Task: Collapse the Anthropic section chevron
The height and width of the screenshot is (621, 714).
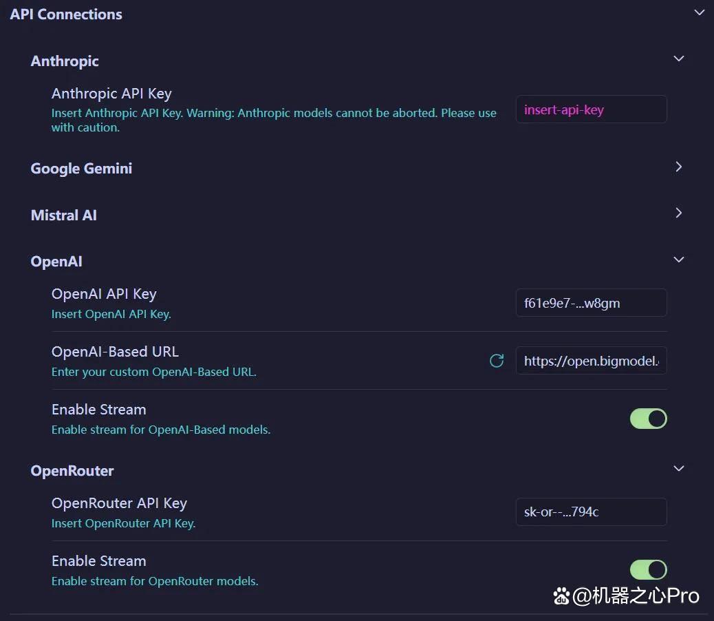Action: [x=678, y=59]
